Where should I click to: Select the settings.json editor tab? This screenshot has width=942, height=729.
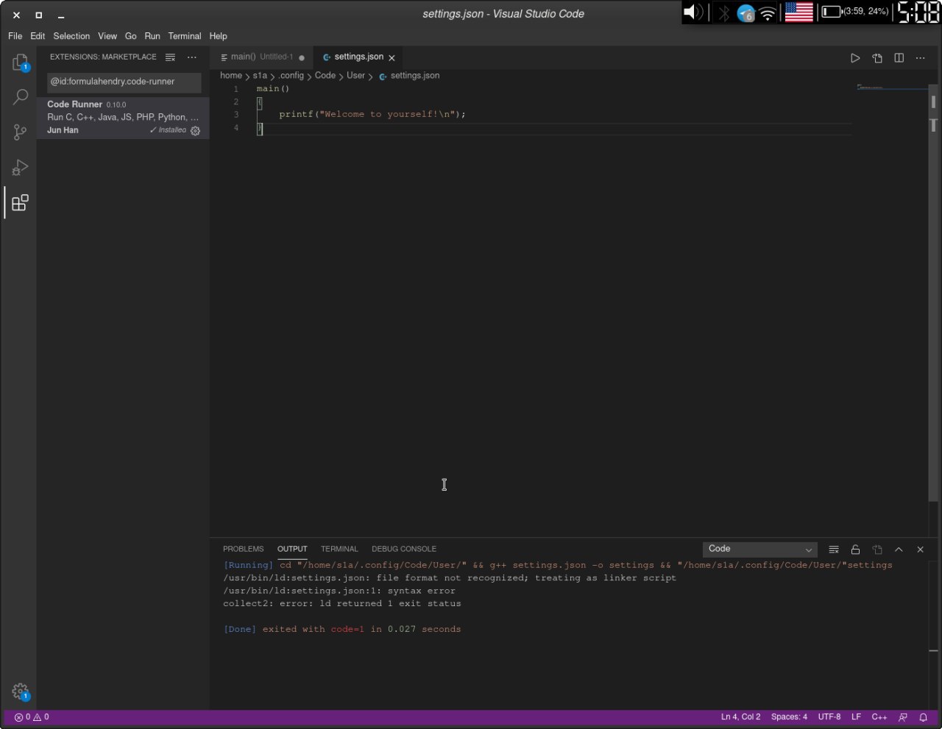(359, 57)
